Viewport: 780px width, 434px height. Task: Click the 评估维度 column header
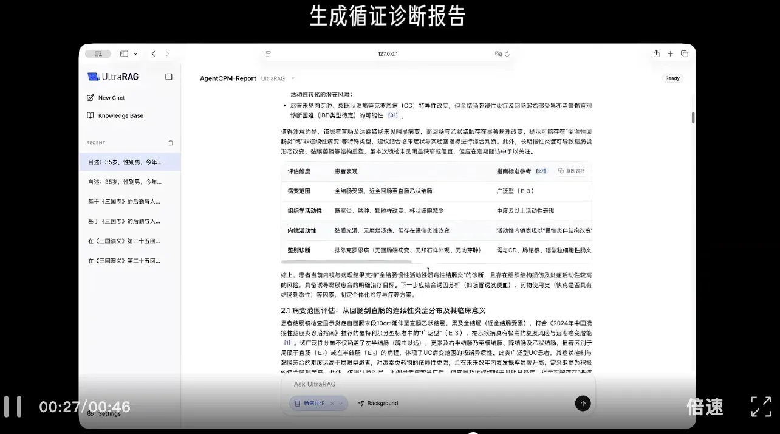299,171
